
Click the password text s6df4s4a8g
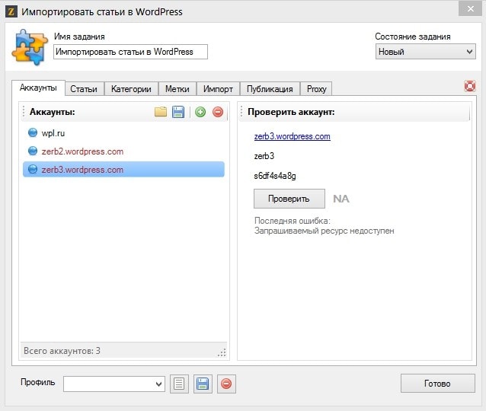point(275,176)
